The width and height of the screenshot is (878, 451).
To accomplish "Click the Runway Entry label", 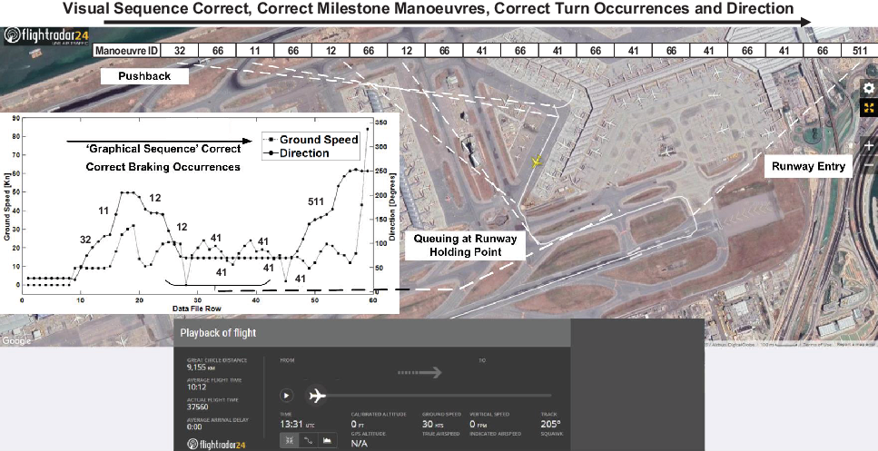I will 807,166.
